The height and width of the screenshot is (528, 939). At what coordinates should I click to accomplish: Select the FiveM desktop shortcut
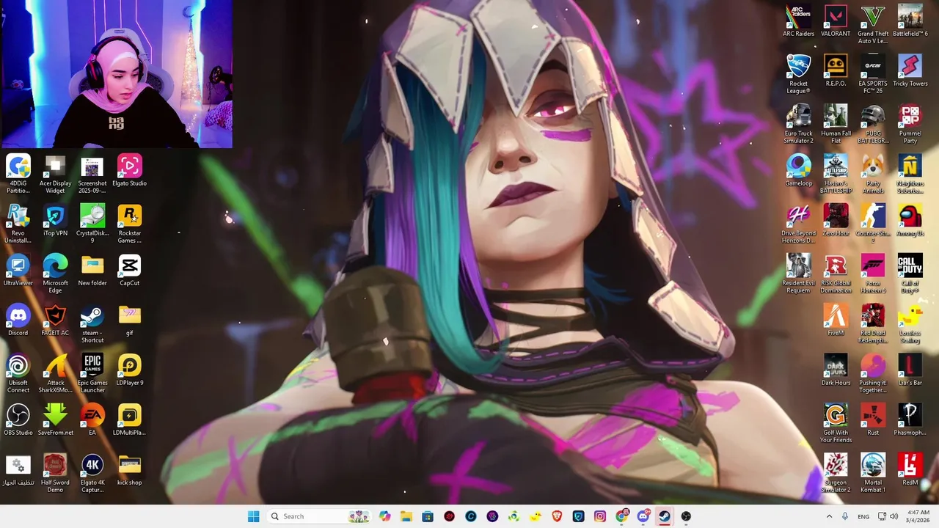836,320
